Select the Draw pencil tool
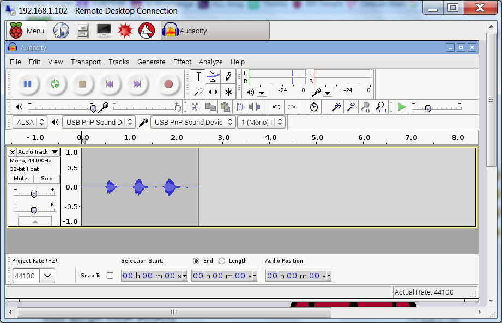The image size is (502, 323). [x=228, y=77]
